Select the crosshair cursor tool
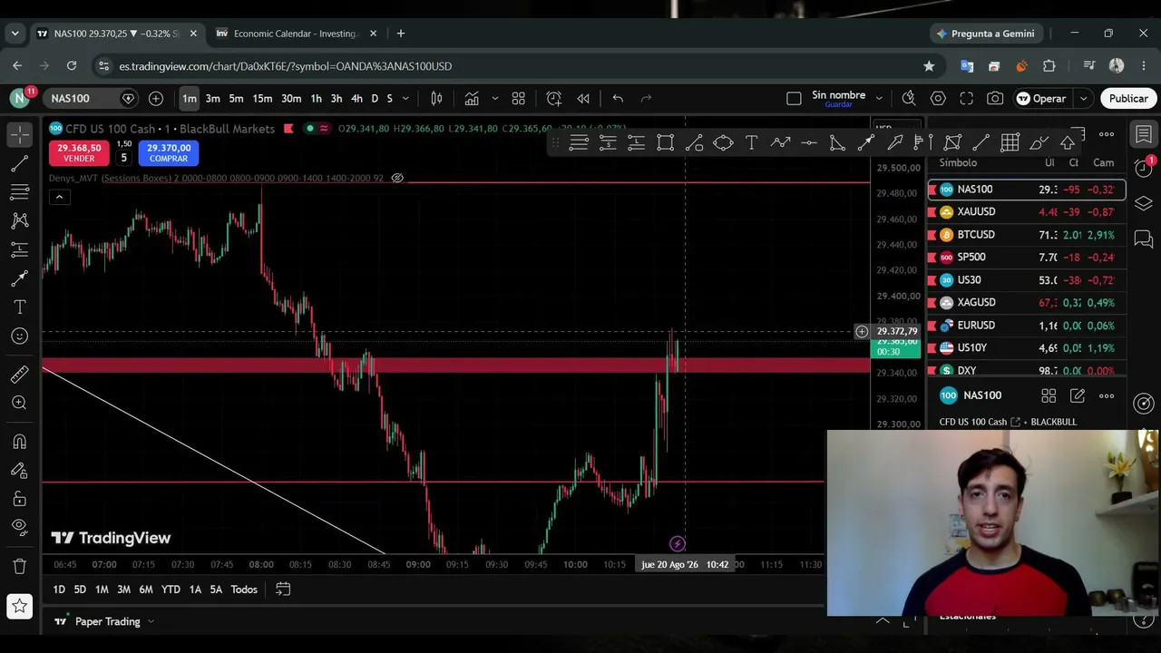1161x653 pixels. tap(19, 135)
